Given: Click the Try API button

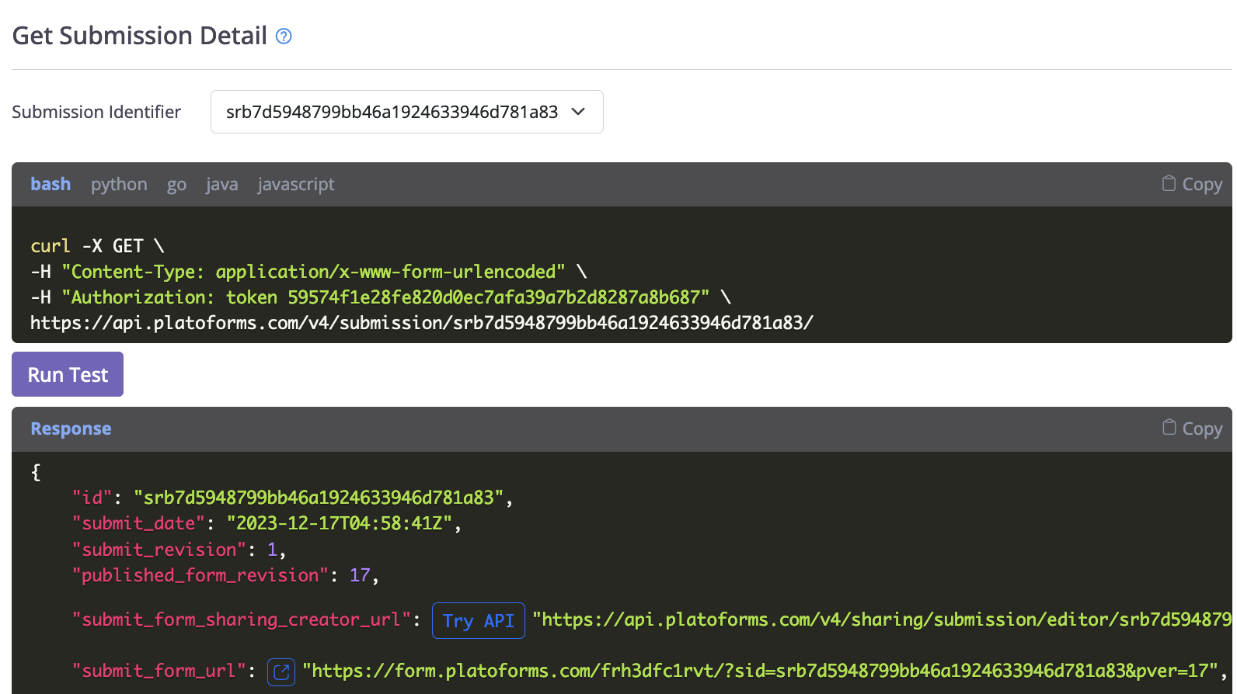Looking at the screenshot, I should coord(478,620).
